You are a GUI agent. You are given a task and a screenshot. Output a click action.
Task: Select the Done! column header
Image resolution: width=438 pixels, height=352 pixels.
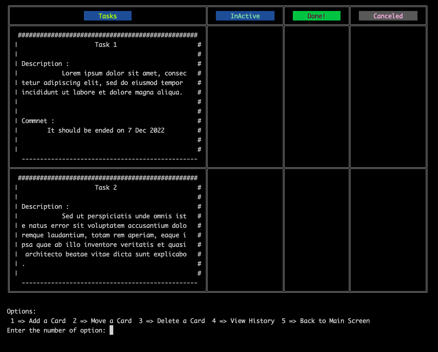coord(316,16)
